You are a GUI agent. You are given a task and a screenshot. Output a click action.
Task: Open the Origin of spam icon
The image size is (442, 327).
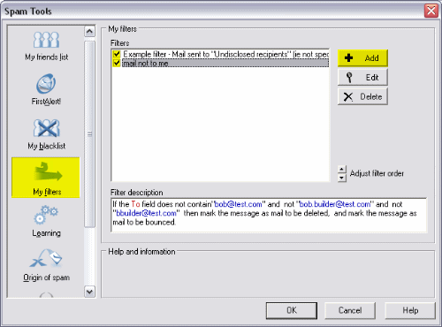click(46, 258)
